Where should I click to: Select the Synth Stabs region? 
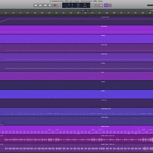(x=76, y=120)
